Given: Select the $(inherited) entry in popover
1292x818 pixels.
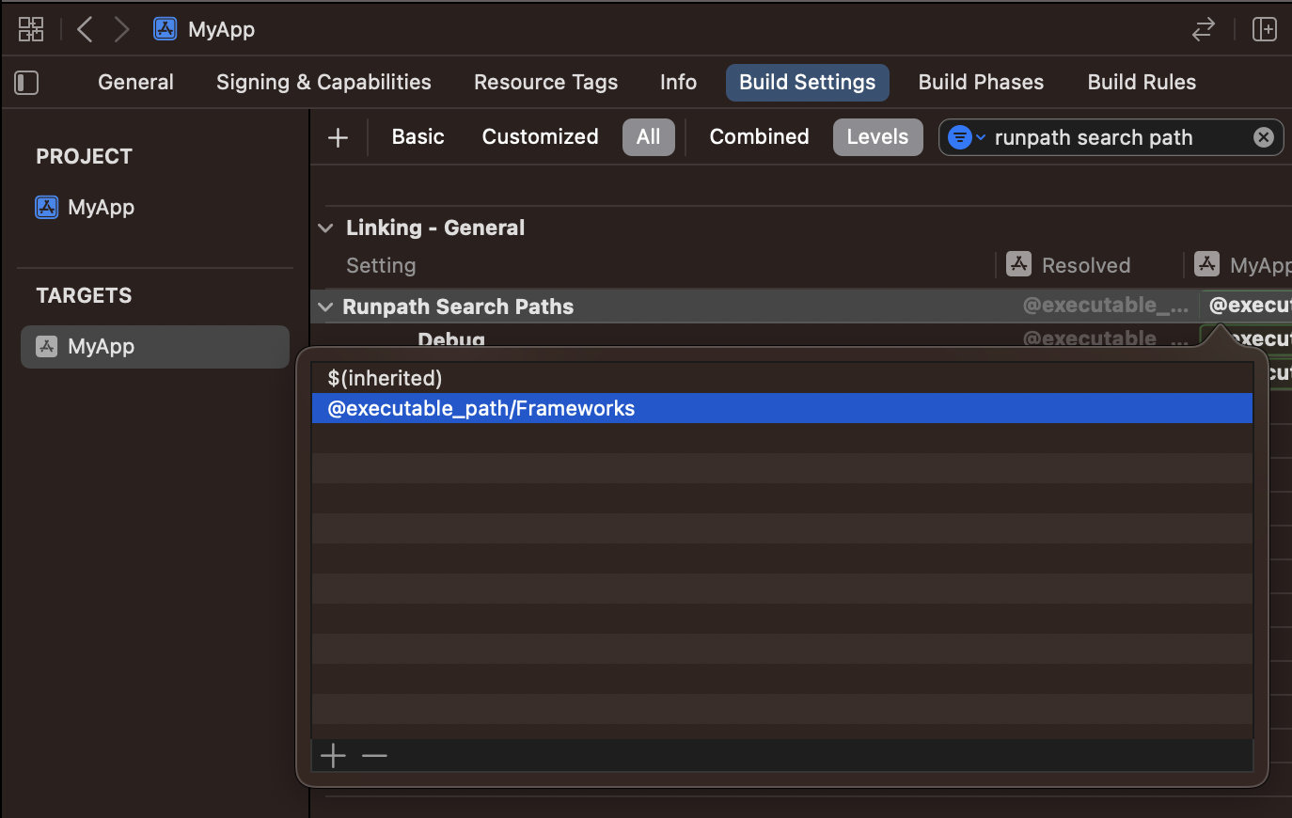Looking at the screenshot, I should coord(782,378).
